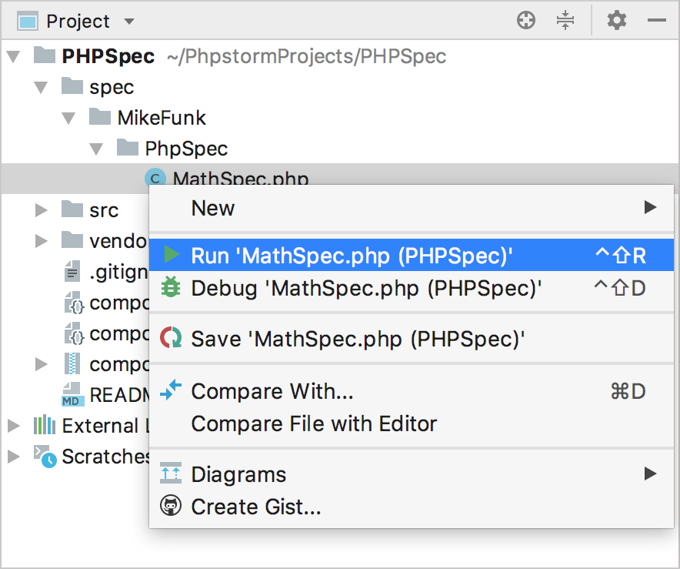680x569 pixels.
Task: Open the Project panel settings gear
Action: (615, 21)
